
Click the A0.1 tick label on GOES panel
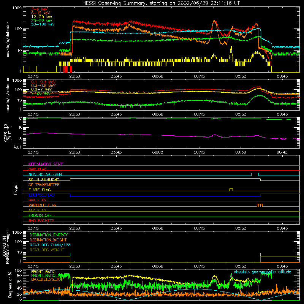pos(17,147)
